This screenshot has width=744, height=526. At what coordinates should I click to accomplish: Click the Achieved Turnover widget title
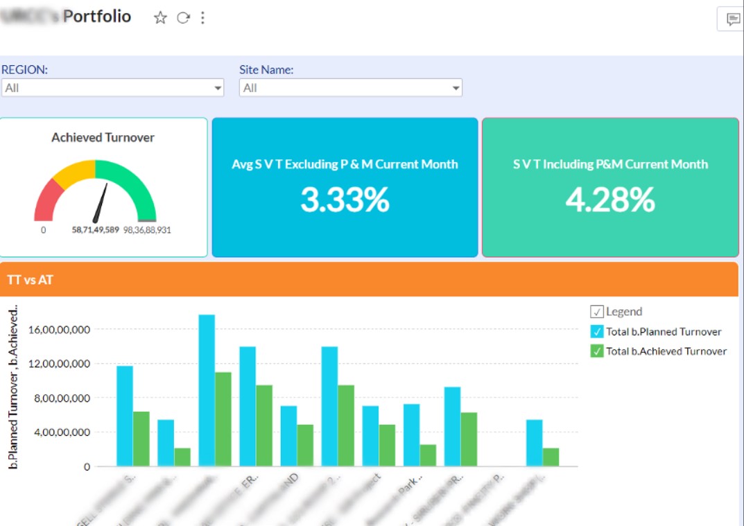tap(103, 137)
